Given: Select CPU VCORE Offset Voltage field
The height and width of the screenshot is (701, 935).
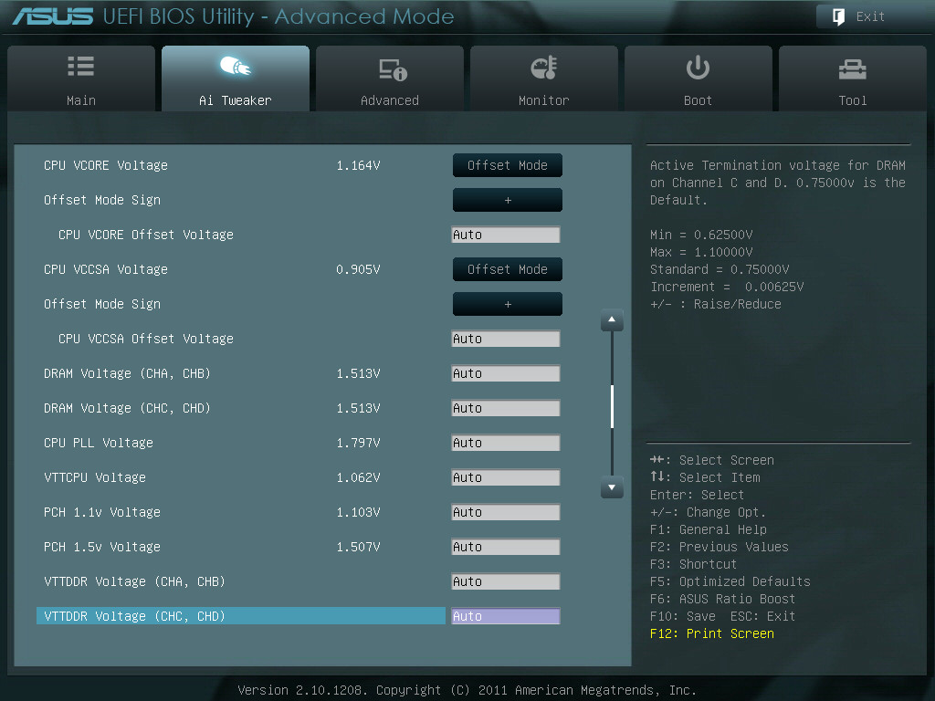Looking at the screenshot, I should point(506,235).
